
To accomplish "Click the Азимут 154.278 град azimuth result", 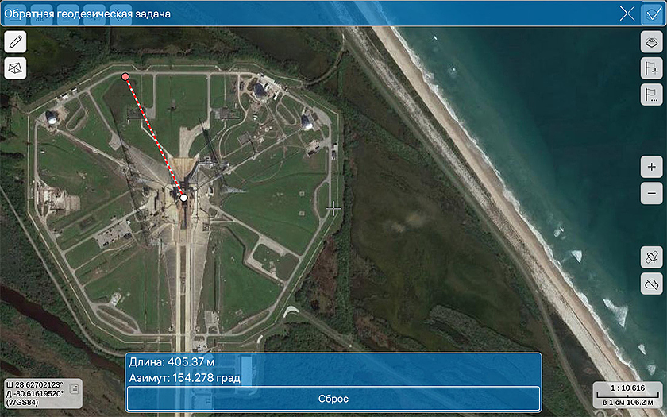I will tap(184, 378).
